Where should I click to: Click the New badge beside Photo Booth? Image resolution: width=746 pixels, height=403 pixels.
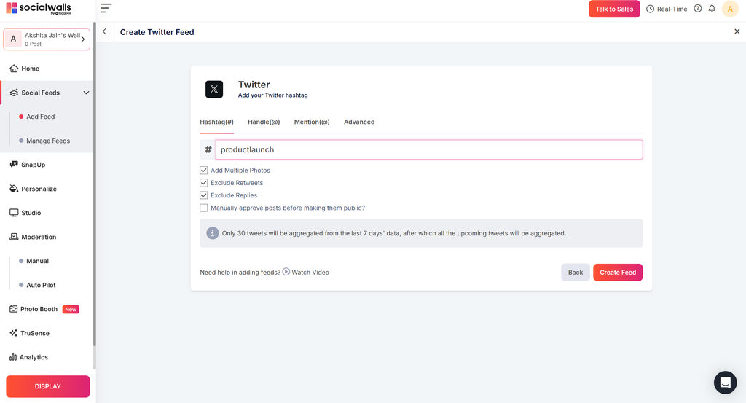pos(71,309)
